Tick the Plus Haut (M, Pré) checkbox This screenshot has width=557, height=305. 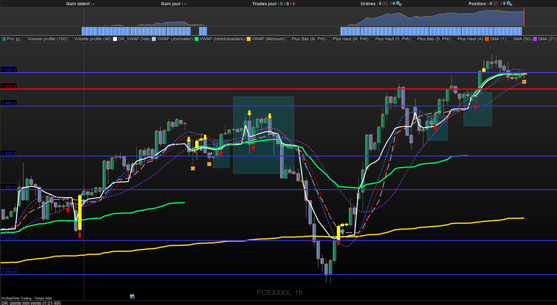(x=330, y=39)
